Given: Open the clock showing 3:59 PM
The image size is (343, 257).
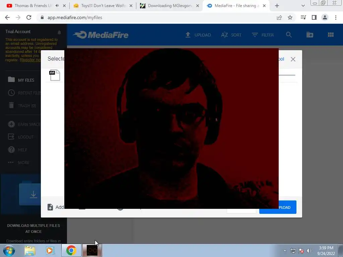Looking at the screenshot, I should (x=326, y=251).
